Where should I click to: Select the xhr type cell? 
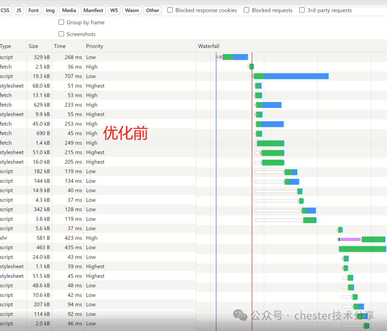point(4,238)
